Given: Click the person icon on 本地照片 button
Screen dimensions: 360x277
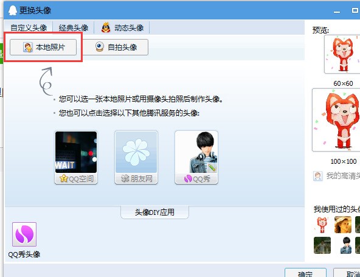Looking at the screenshot, I should pyautogui.click(x=28, y=47).
